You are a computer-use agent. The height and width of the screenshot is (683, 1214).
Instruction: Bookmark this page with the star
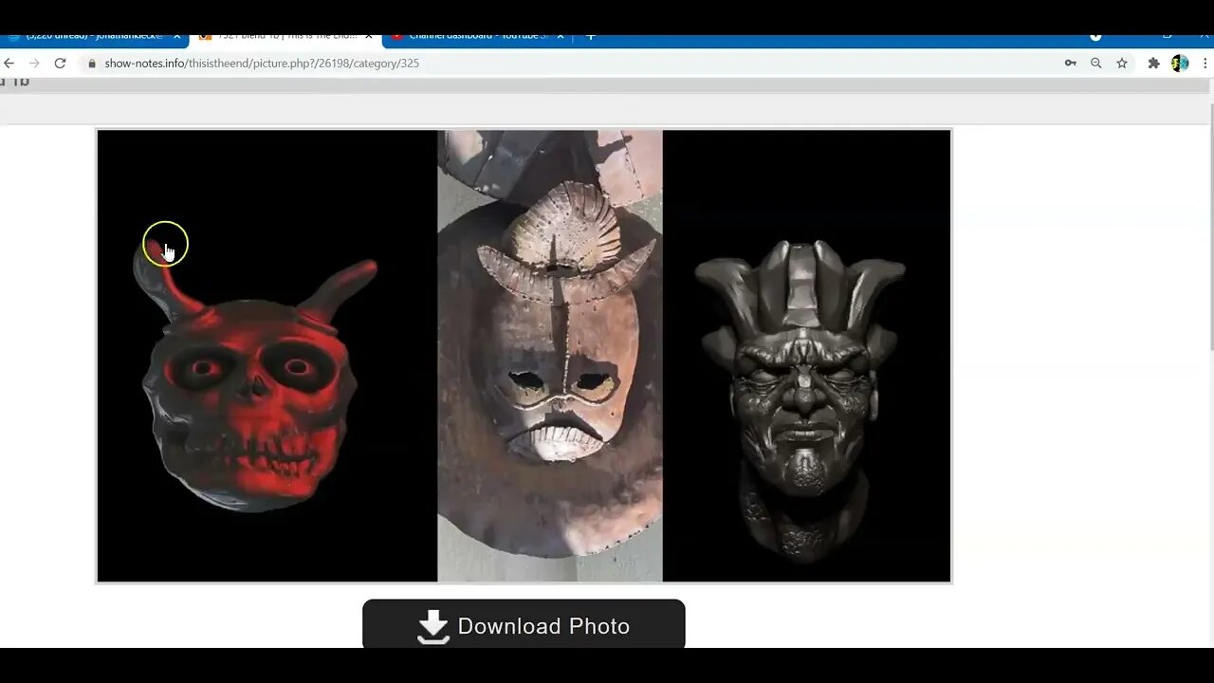pos(1122,63)
